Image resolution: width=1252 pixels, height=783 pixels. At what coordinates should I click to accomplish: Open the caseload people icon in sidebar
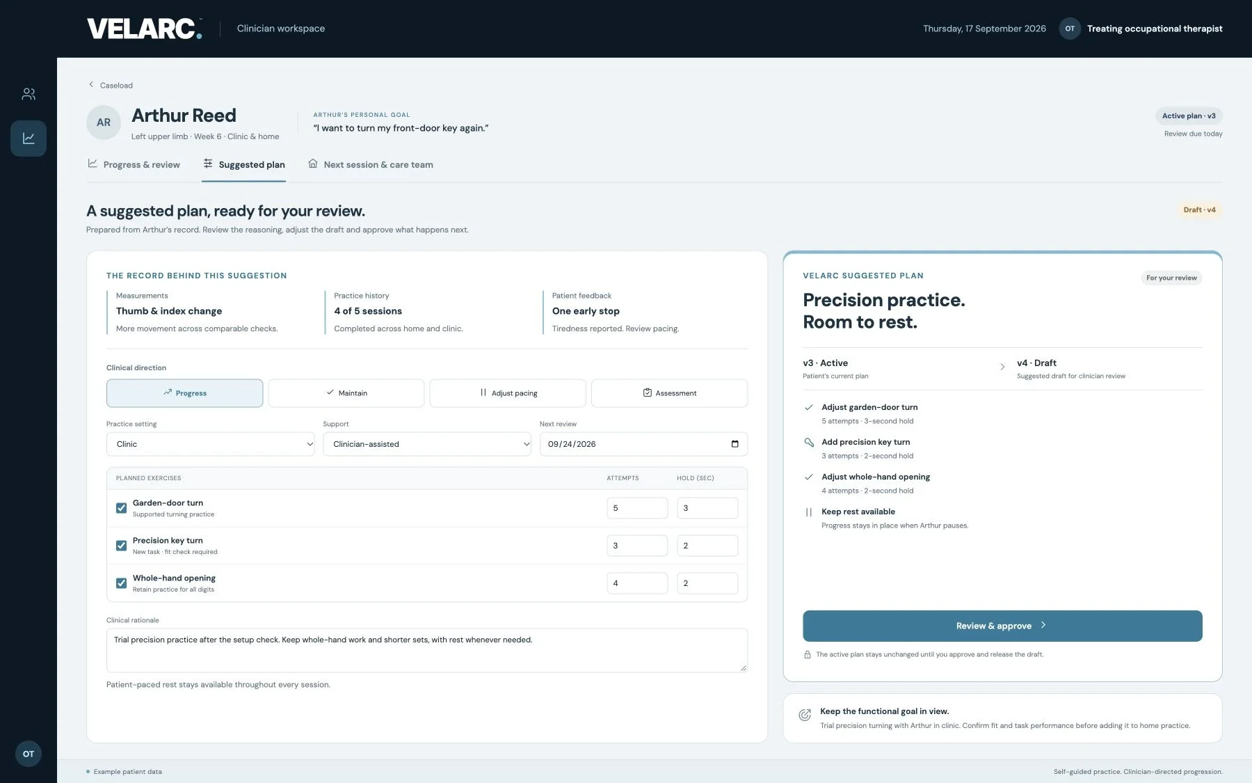click(x=29, y=94)
